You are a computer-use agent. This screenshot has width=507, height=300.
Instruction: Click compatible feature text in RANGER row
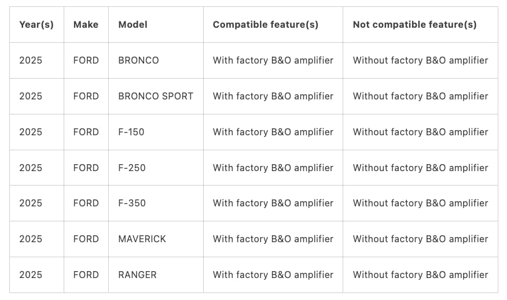coord(273,275)
